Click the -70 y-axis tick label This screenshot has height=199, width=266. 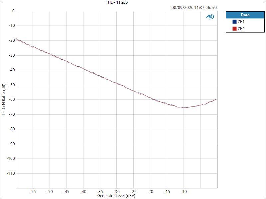[x=12, y=114]
